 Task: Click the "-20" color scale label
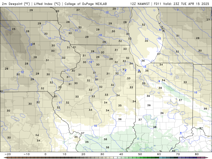click(8, 154)
